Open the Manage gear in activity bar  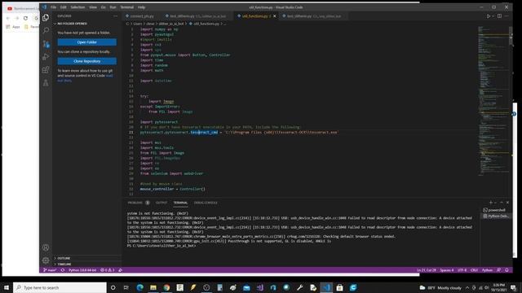pyautogui.click(x=46, y=260)
